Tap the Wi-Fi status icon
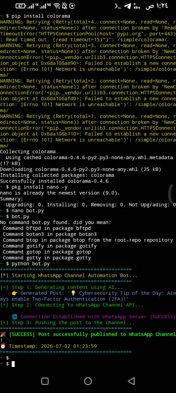The image size is (176, 393). click(57, 6)
